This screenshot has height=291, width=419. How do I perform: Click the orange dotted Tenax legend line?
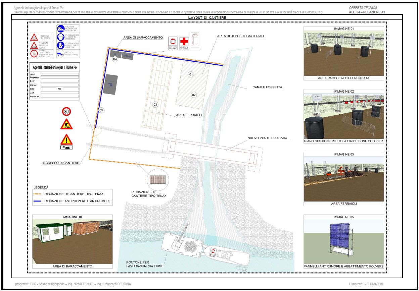(x=38, y=194)
